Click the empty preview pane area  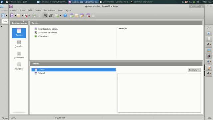click(159, 93)
